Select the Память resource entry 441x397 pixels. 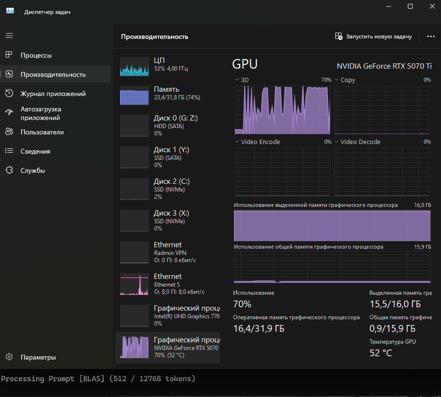pyautogui.click(x=167, y=94)
